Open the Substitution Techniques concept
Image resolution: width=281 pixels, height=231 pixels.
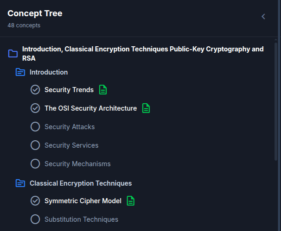pos(81,219)
